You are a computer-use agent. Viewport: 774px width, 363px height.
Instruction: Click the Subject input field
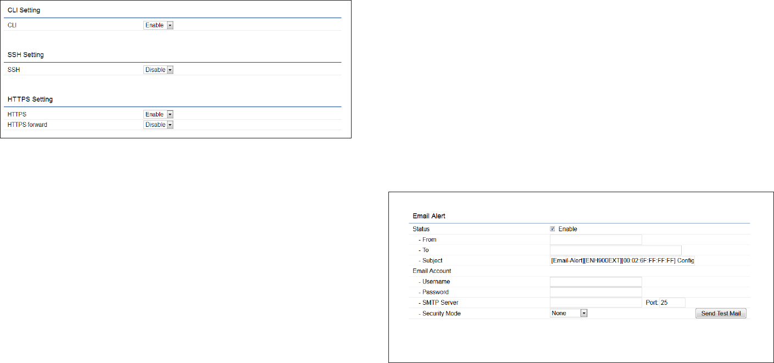[622, 260]
